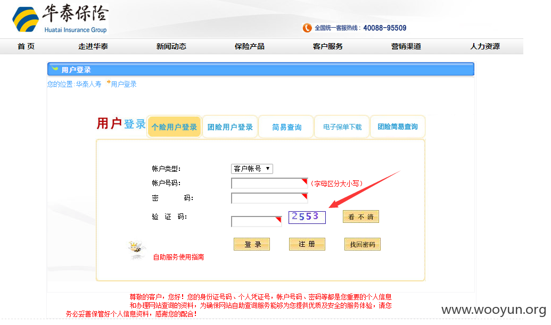The height and width of the screenshot is (325, 551).
Task: Open the 营销渠道 menu item
Action: point(406,46)
